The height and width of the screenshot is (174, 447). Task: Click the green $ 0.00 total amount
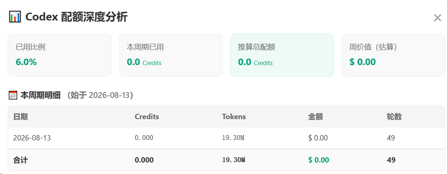pyautogui.click(x=319, y=160)
